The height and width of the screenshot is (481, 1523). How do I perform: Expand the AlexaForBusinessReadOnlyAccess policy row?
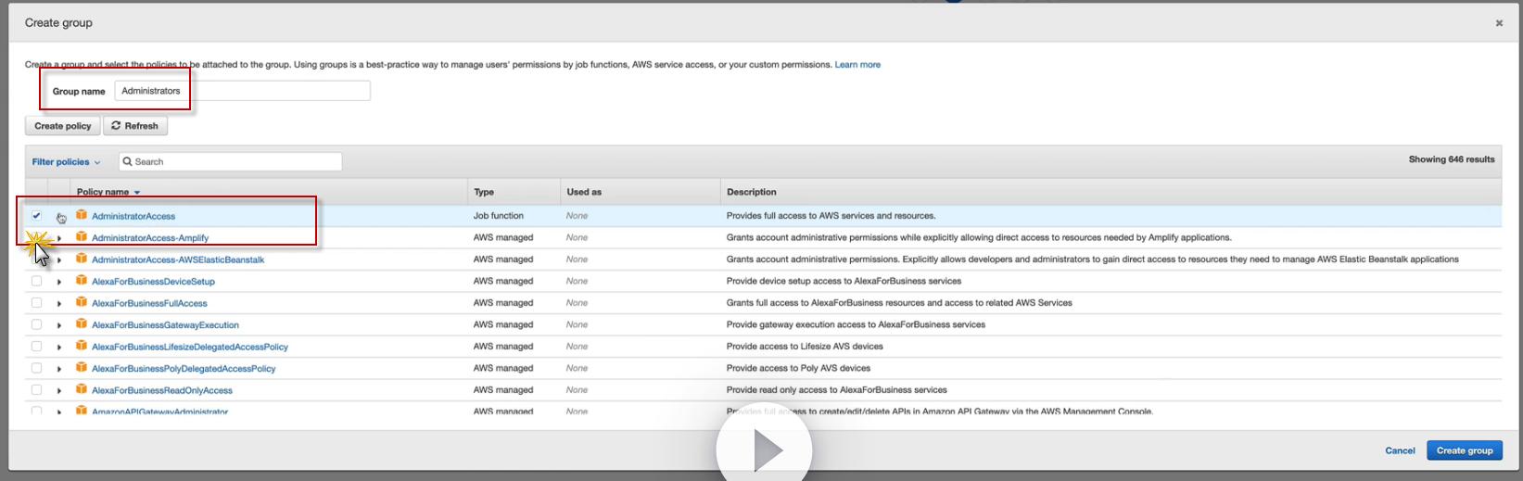(x=59, y=391)
